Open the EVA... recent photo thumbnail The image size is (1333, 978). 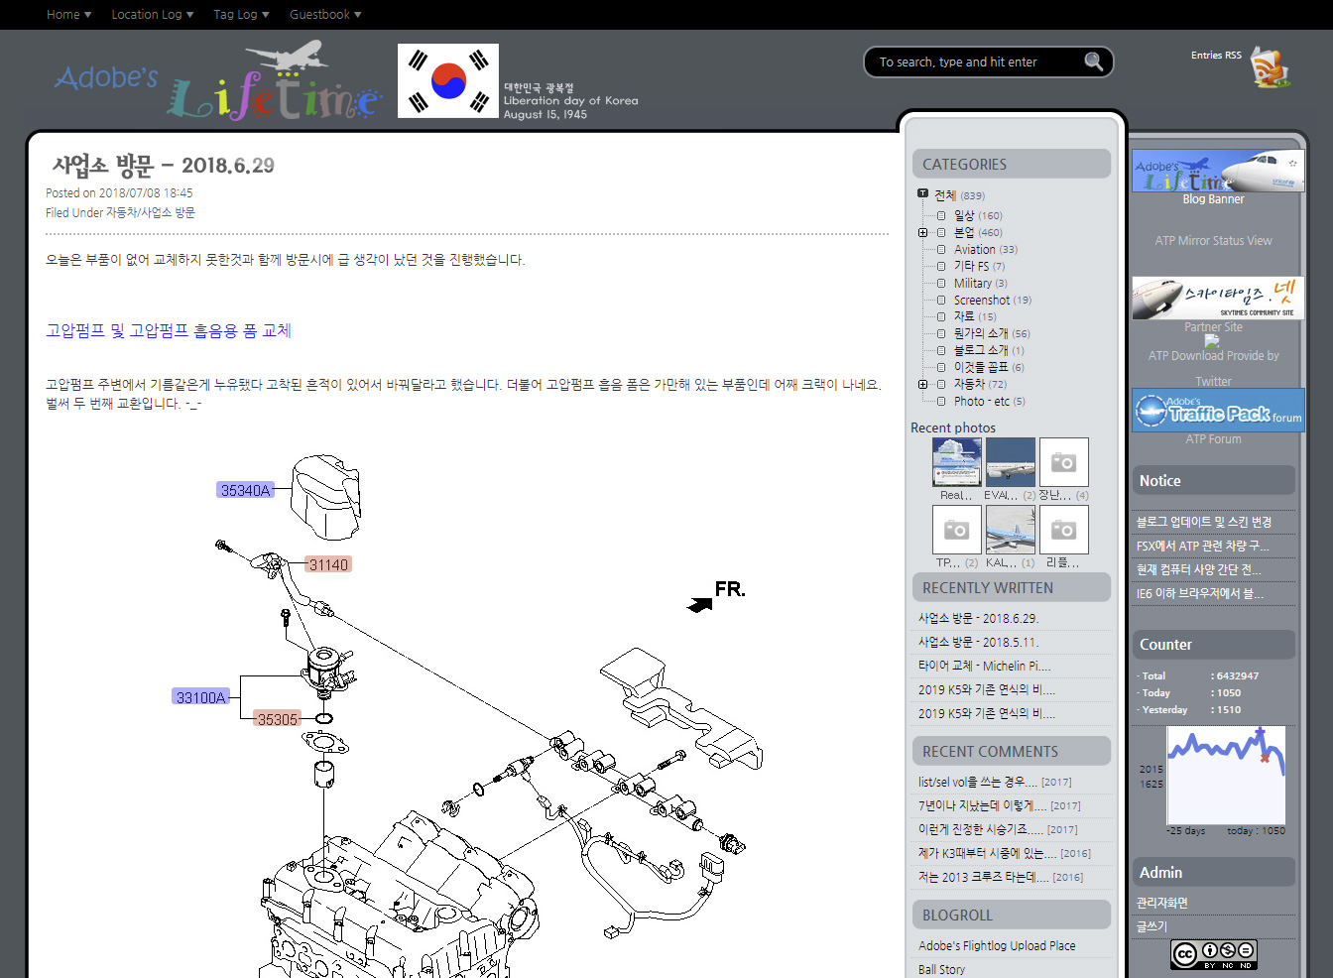[1011, 462]
